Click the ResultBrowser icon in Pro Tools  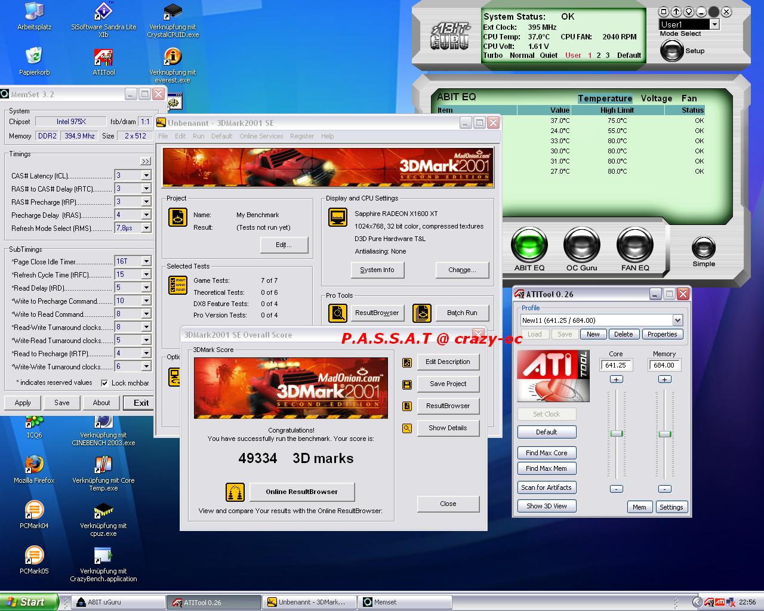(338, 313)
